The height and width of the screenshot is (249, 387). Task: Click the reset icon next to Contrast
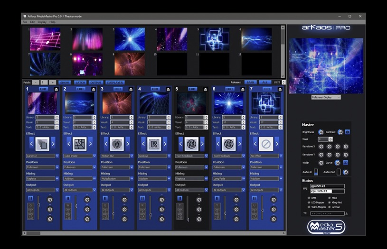(x=348, y=132)
